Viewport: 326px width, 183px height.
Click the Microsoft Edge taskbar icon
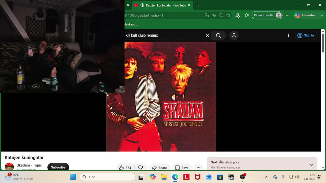175,177
